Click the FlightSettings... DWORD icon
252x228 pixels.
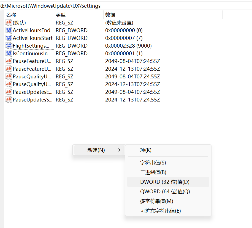coord(9,46)
